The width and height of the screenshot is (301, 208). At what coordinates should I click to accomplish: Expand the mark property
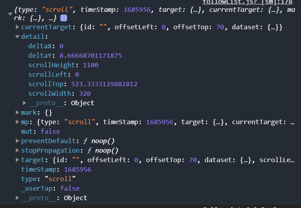pos(17,112)
